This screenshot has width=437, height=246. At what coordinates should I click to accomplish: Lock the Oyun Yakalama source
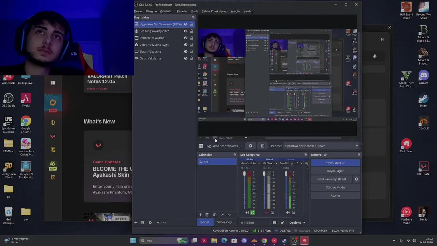coord(192,58)
